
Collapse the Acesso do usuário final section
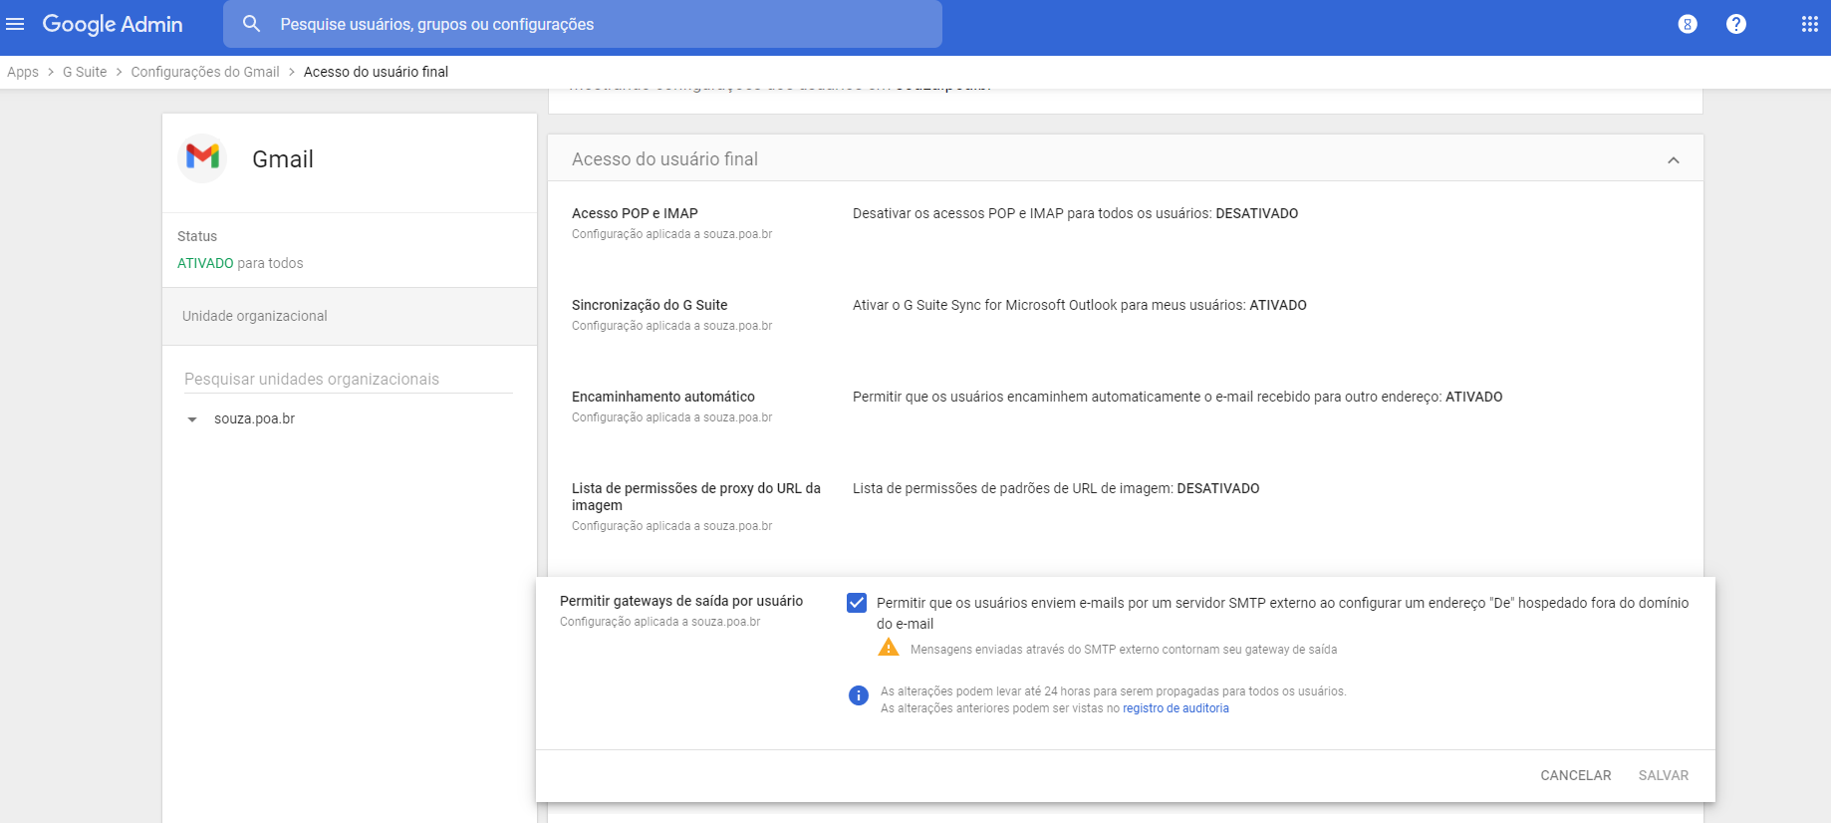tap(1673, 159)
